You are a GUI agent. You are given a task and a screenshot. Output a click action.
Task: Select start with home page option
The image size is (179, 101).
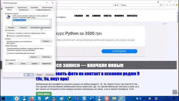8,36
